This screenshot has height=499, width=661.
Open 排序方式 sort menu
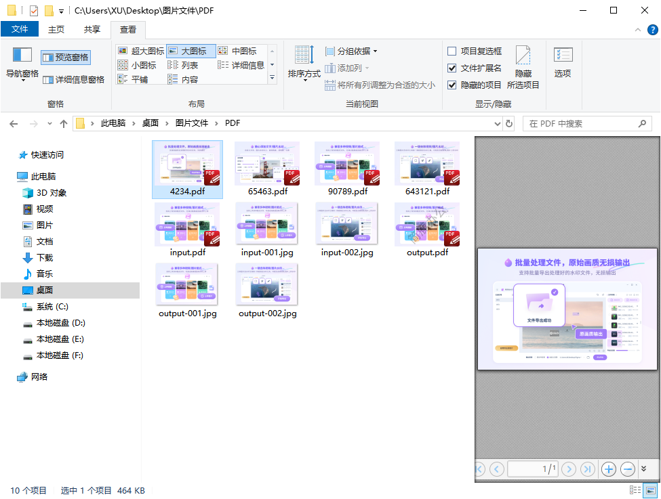click(x=304, y=63)
